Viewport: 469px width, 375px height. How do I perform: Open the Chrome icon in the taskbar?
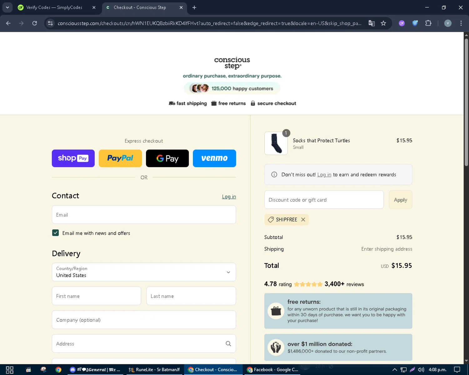coord(58,370)
